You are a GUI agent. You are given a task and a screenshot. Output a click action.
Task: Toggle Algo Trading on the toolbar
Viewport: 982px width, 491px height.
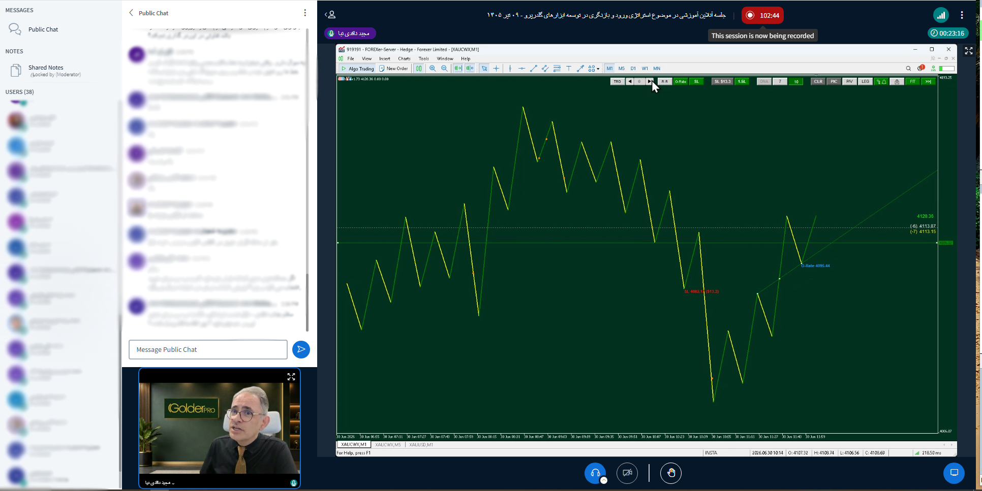point(358,69)
